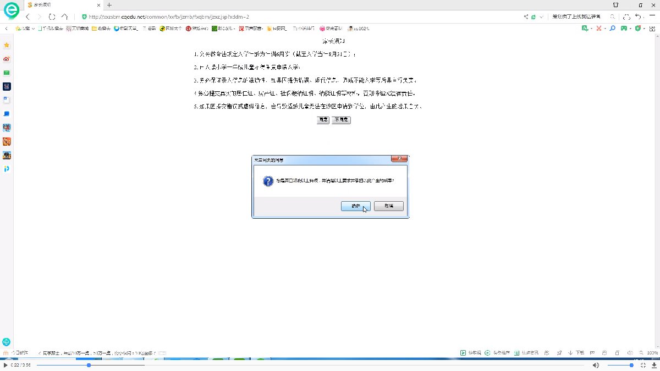The image size is (660, 371).
Task: Close the confirmation dialog with red X
Action: 399,159
